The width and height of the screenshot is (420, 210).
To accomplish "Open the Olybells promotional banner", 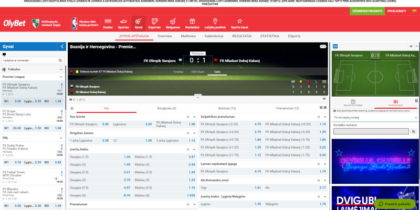I will pos(375,161).
